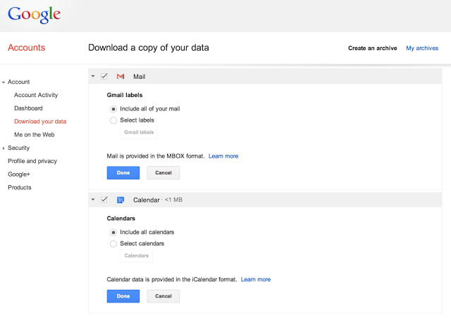Select the 'Include all of your mail' option
The height and width of the screenshot is (318, 451).
[x=113, y=108]
